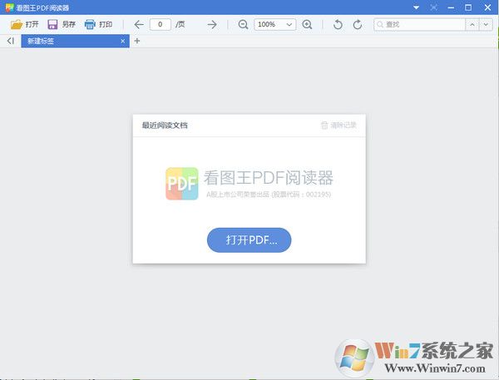Select the 新建标签 tab

click(x=67, y=41)
